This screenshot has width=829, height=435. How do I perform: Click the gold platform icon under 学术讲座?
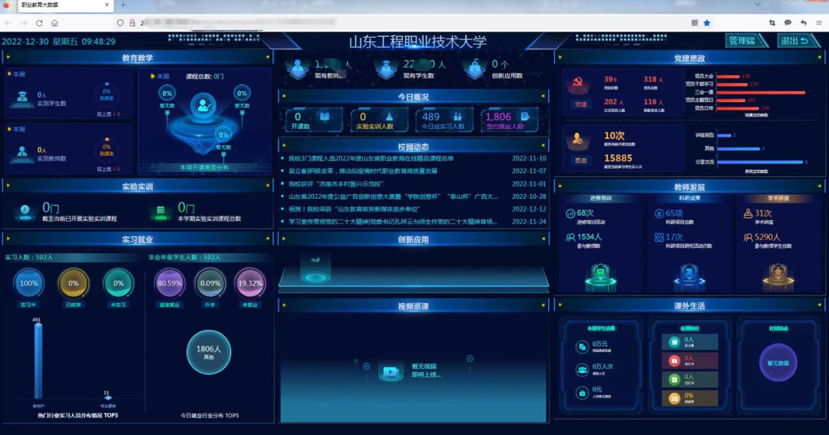click(x=778, y=277)
